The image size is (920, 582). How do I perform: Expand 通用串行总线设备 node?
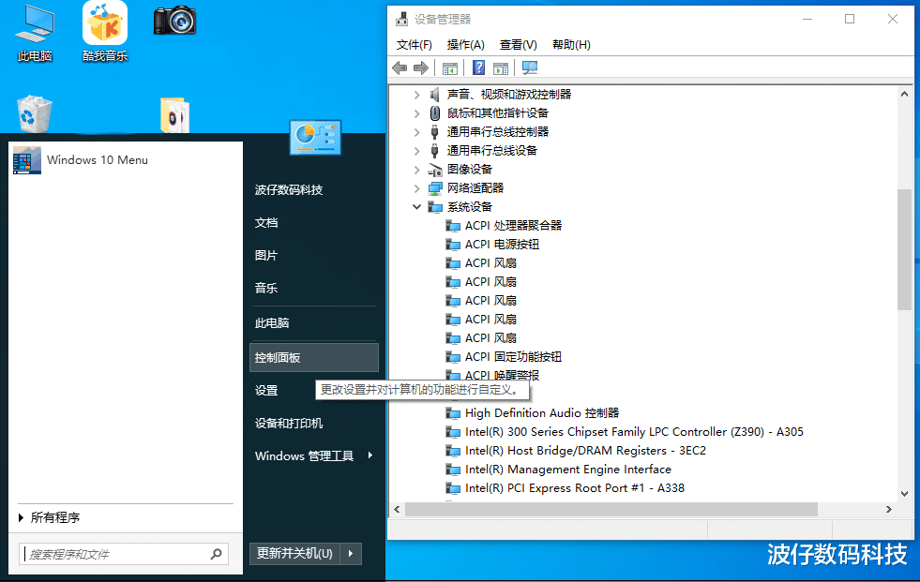pyautogui.click(x=416, y=151)
